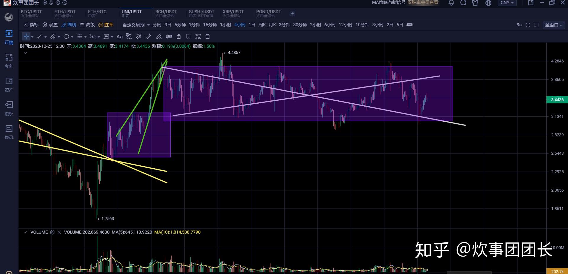
Task: Expand the 单窗口 window layout dropdown
Action: coord(554,25)
